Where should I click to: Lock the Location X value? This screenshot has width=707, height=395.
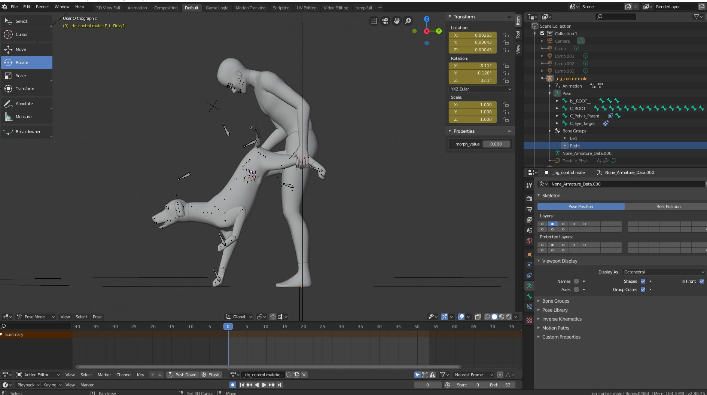pyautogui.click(x=506, y=35)
